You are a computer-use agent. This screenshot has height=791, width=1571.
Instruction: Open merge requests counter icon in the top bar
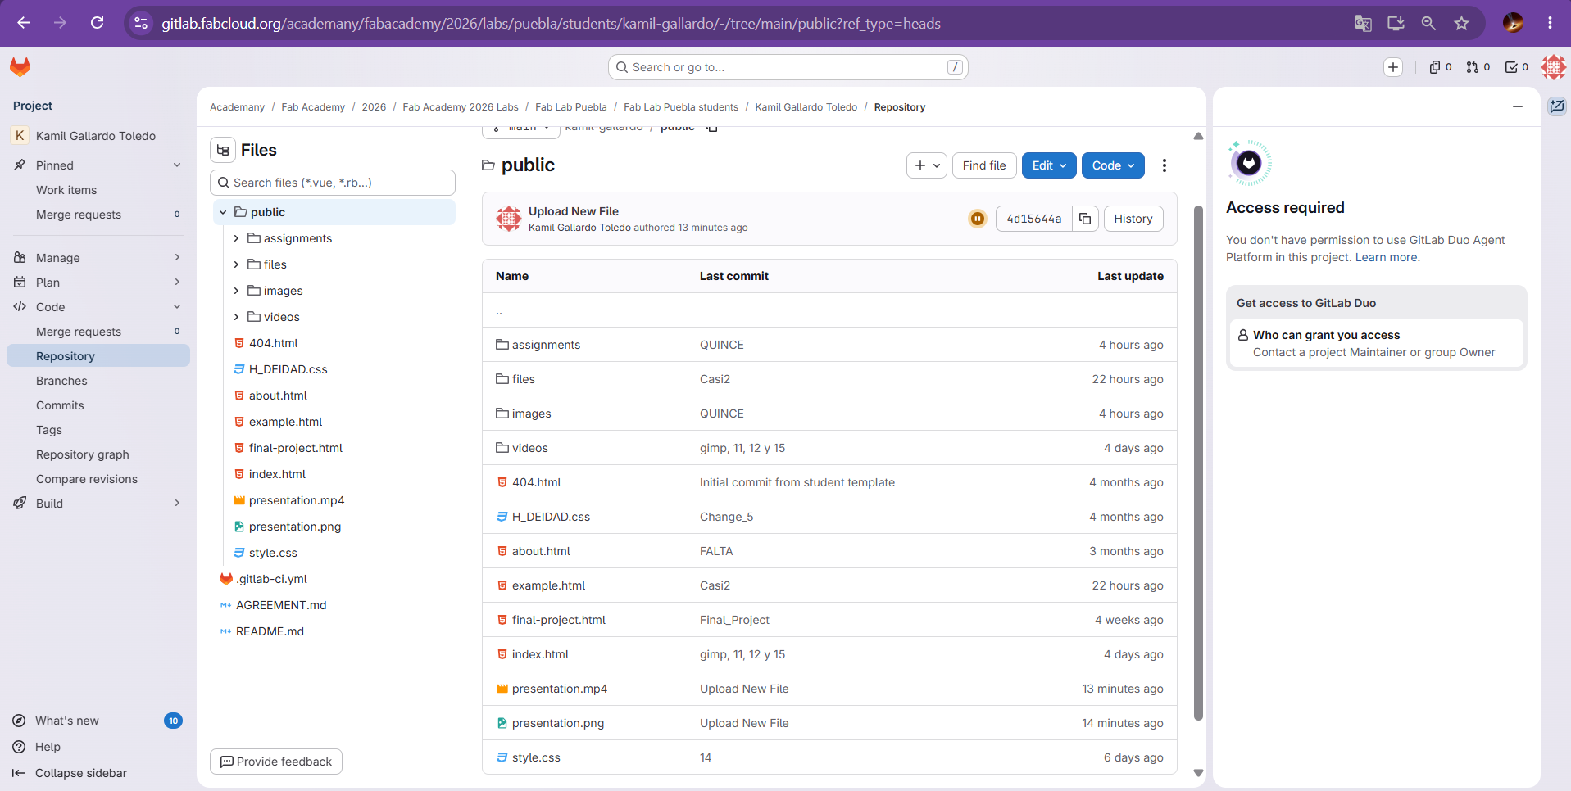pos(1478,67)
